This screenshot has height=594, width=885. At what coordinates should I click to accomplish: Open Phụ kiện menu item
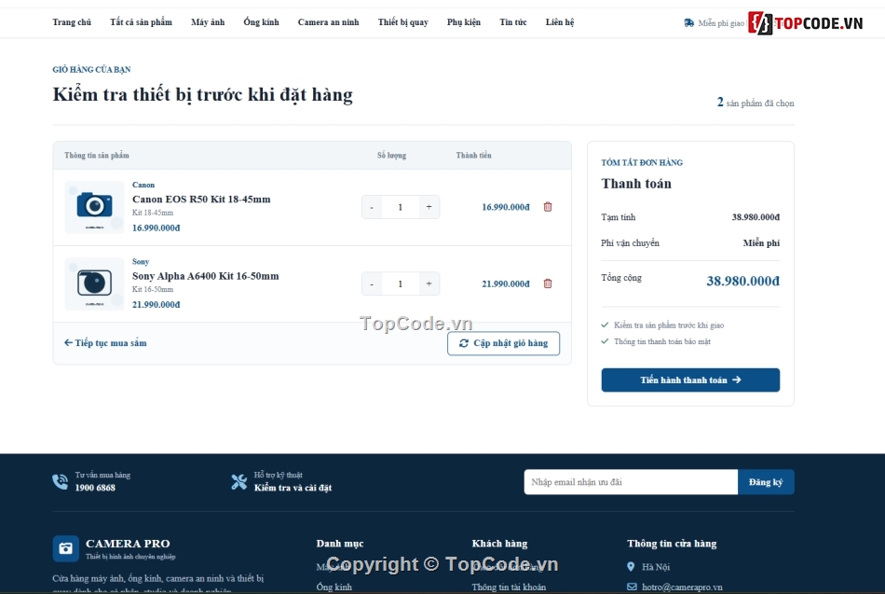click(464, 22)
